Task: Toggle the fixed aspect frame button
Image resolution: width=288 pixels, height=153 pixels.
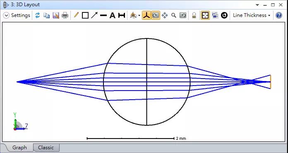Action: coord(205,15)
